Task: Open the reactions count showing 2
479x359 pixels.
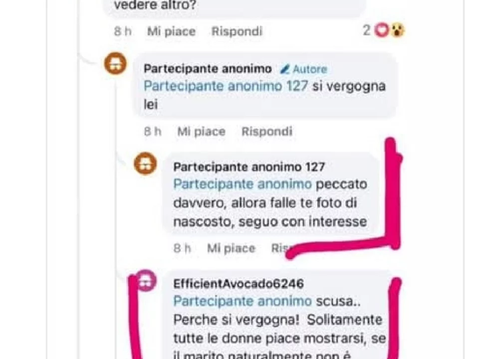Action: 367,30
